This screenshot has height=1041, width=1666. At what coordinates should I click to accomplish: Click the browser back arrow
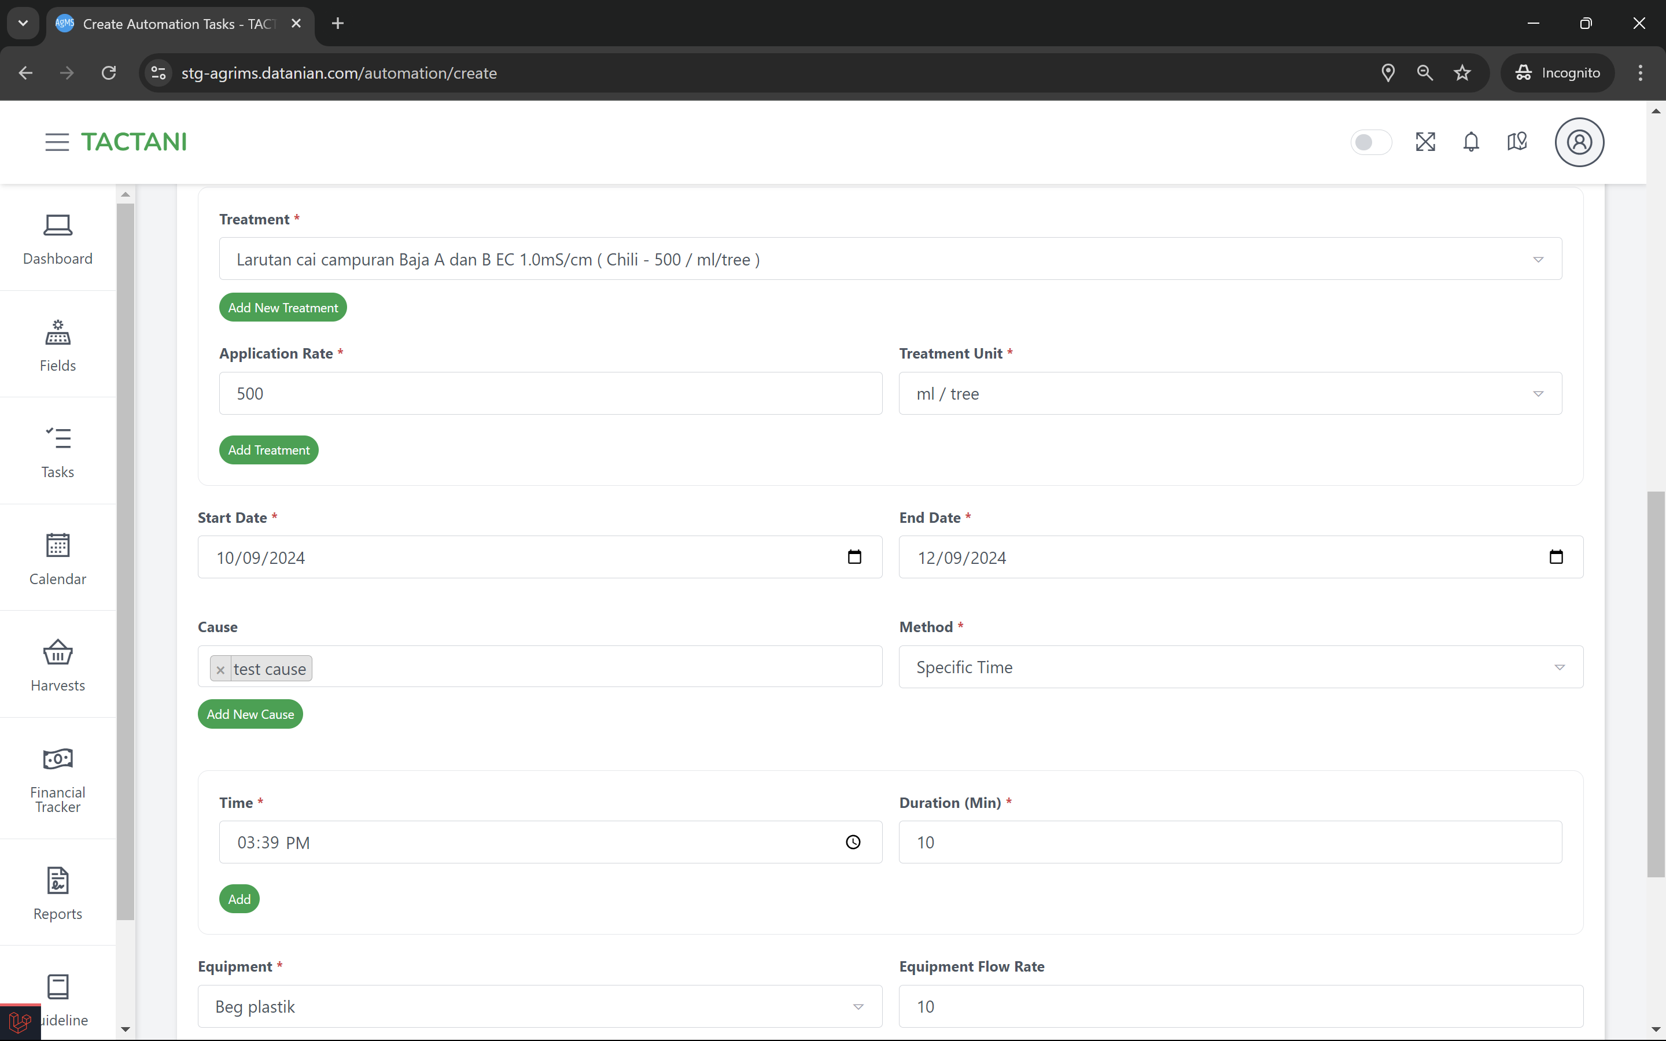[25, 73]
